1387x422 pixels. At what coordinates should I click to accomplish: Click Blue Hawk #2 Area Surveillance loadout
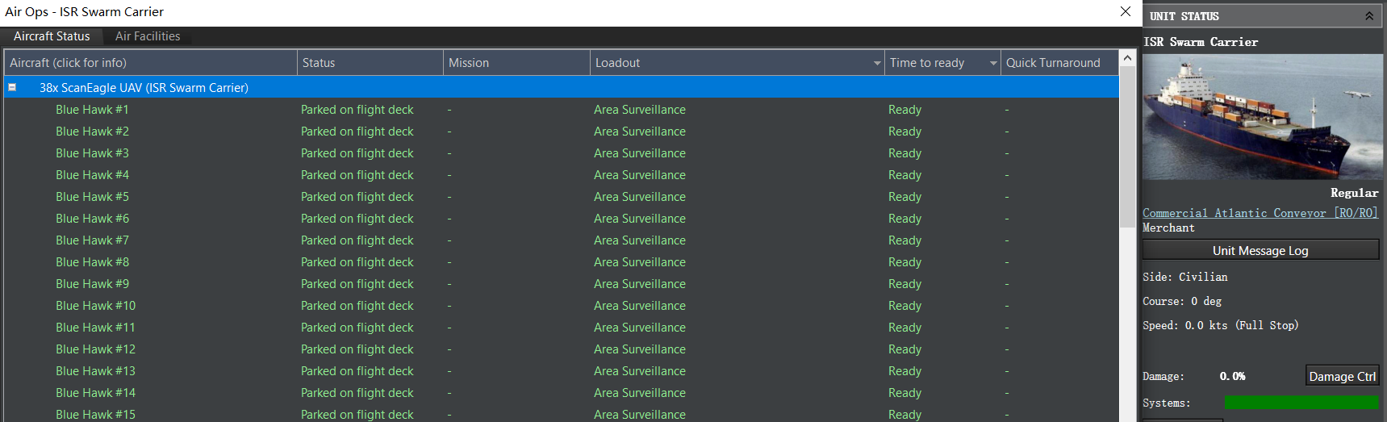[x=640, y=132]
